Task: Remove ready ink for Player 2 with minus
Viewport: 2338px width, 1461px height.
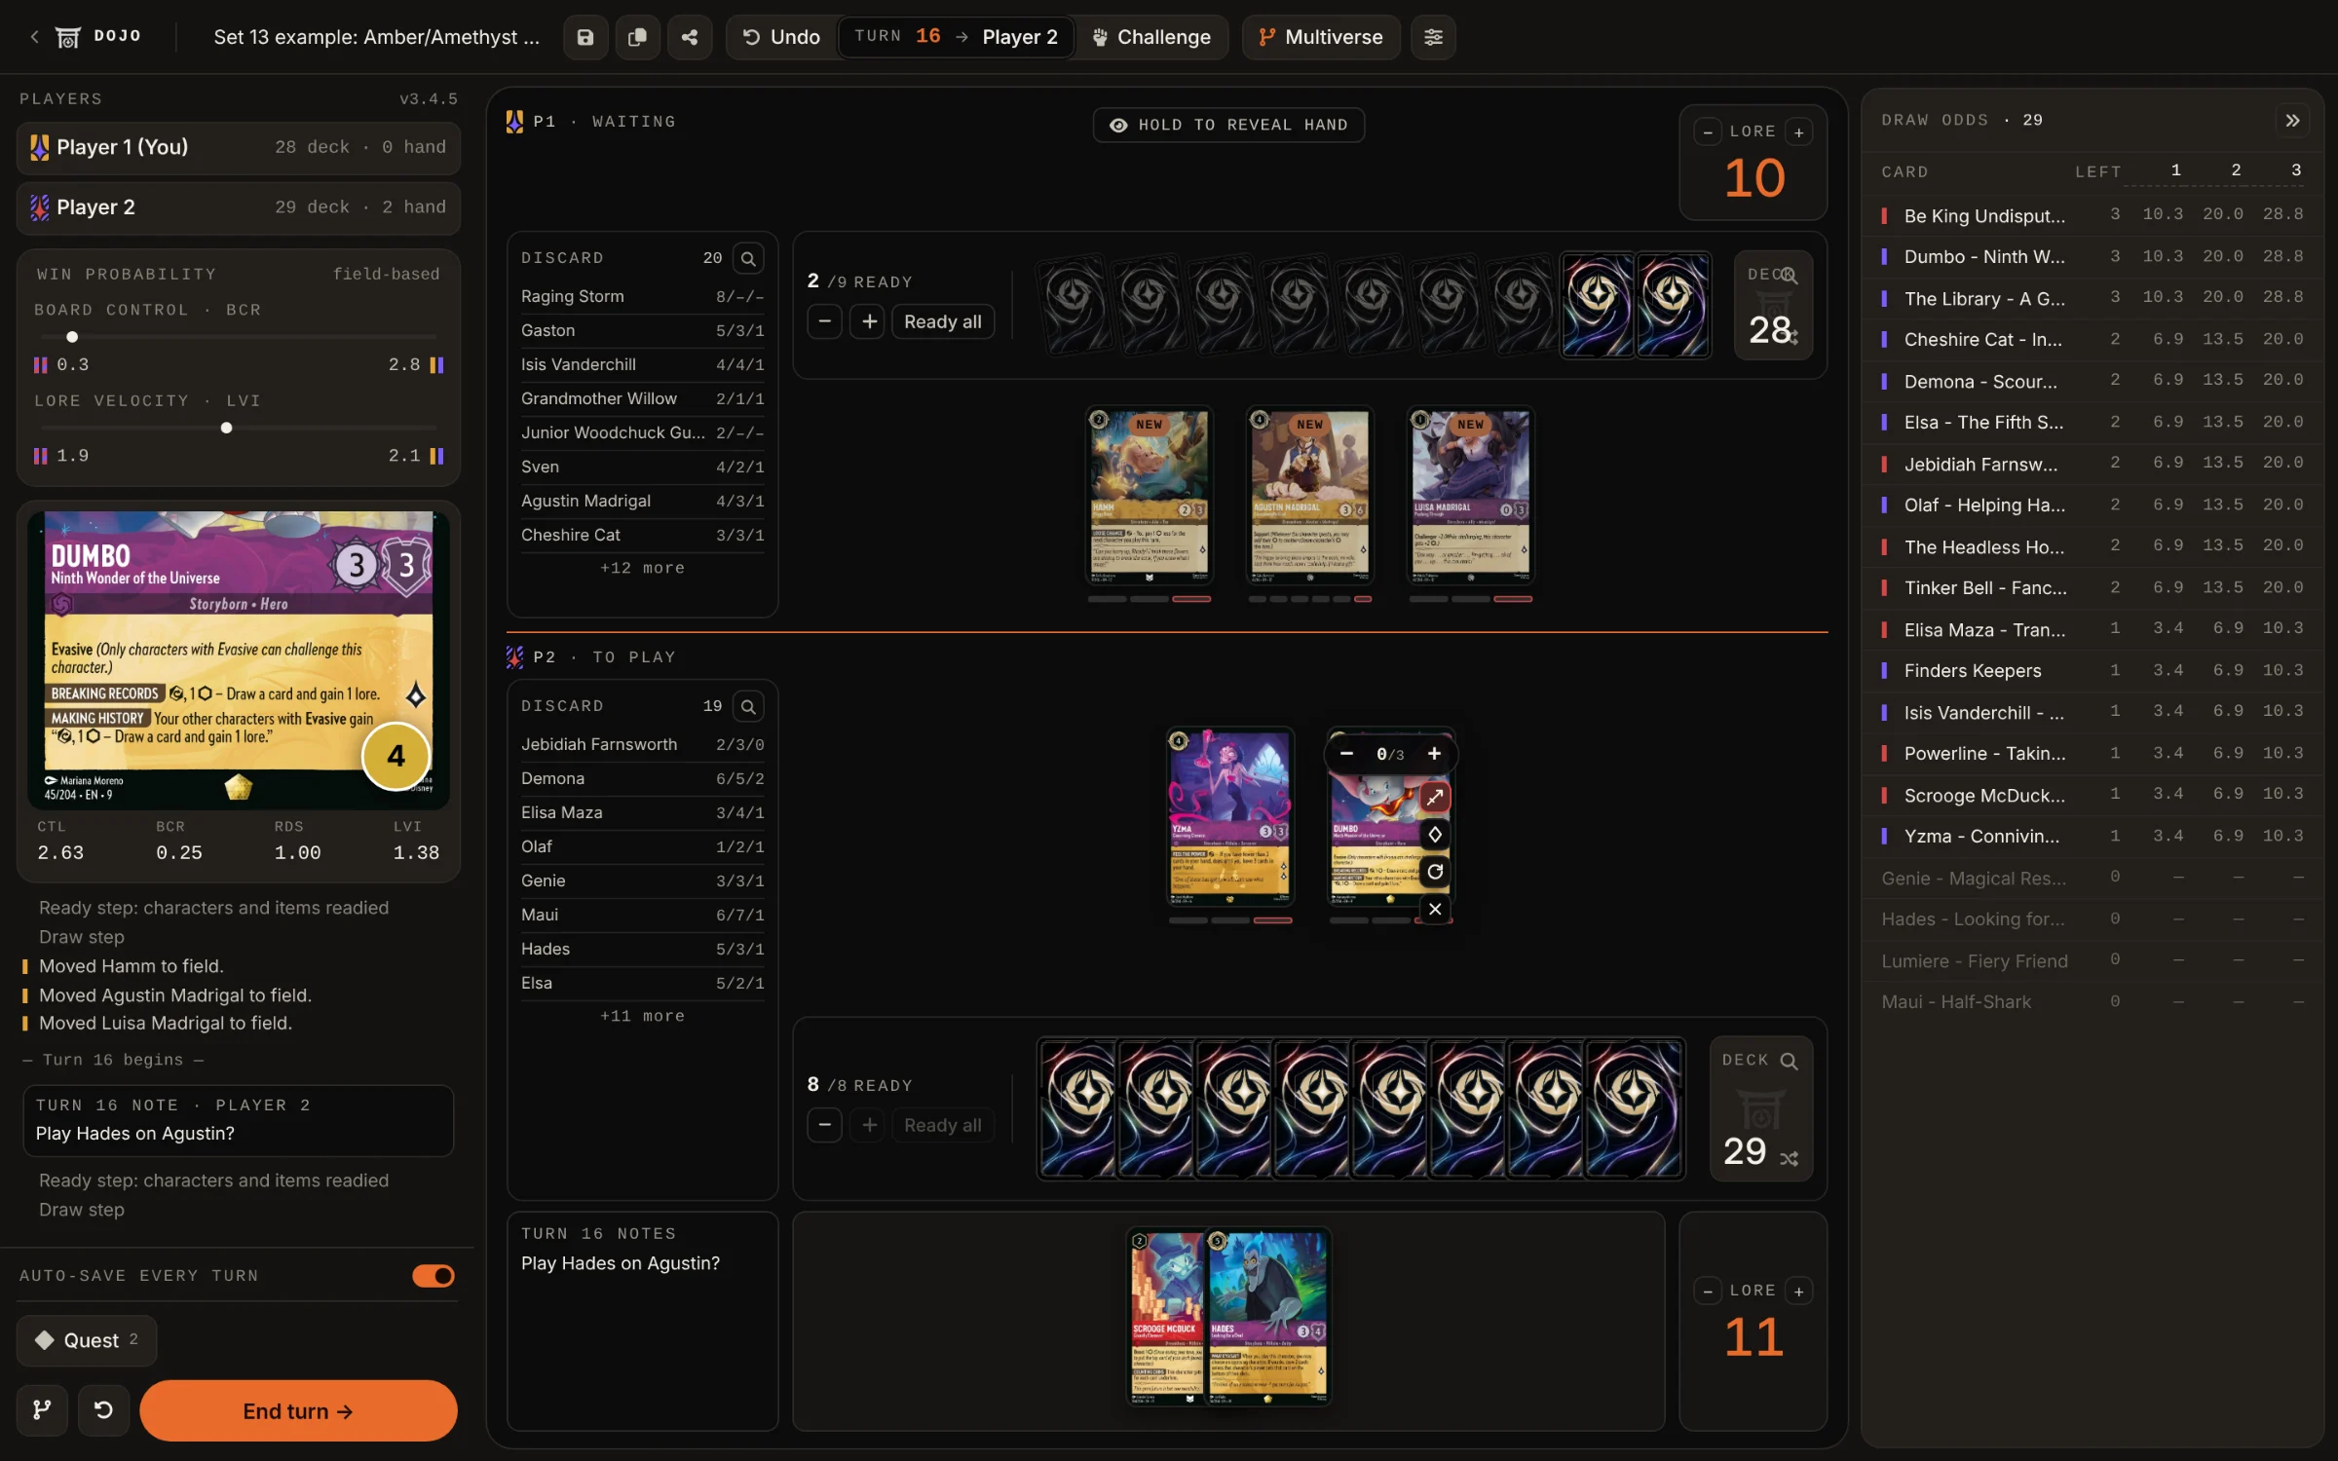Action: coord(824,1126)
